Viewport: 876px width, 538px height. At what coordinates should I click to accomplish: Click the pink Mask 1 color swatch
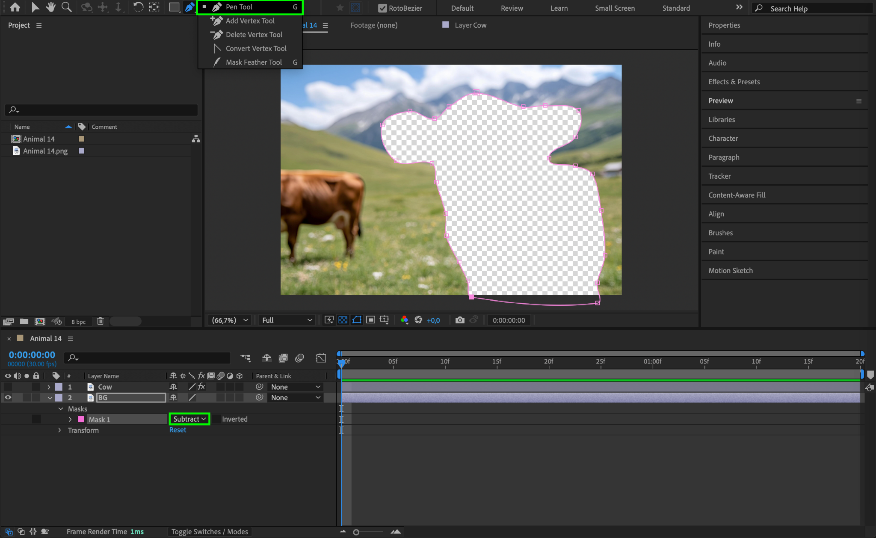(x=81, y=420)
